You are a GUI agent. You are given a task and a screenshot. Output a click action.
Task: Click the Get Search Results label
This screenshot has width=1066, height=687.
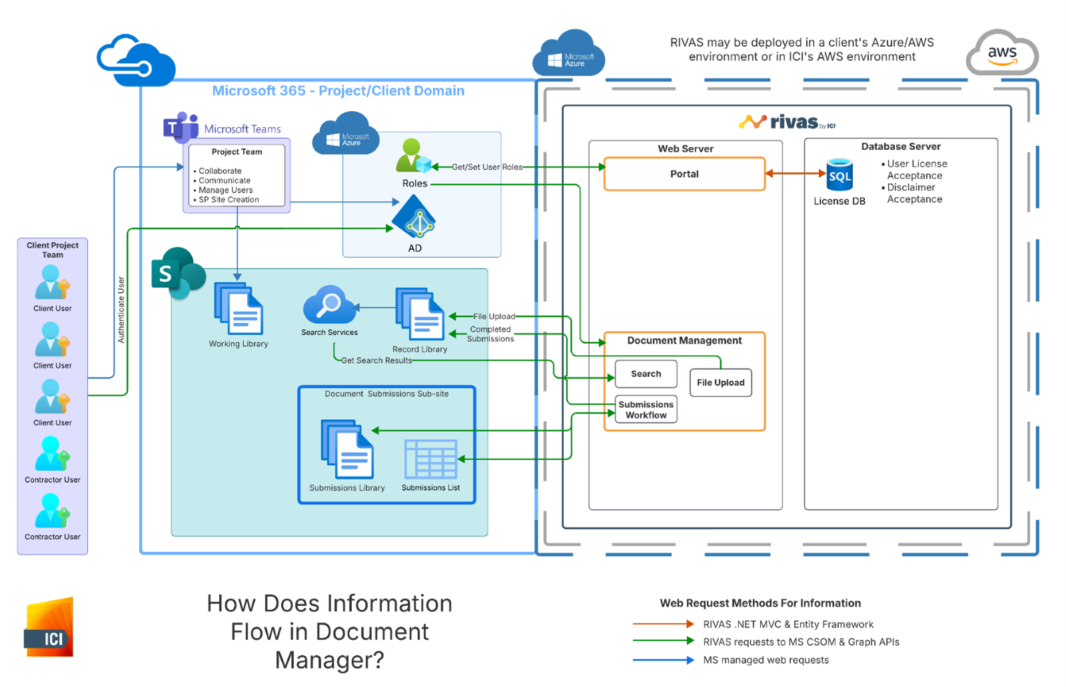click(376, 360)
